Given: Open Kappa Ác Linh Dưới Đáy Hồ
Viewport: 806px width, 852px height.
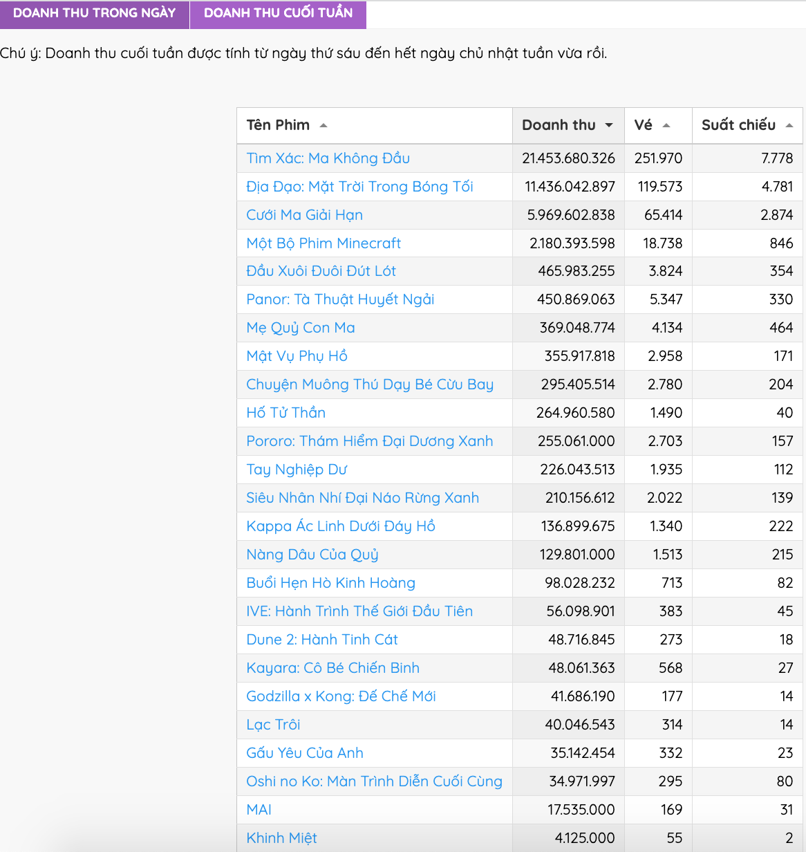Looking at the screenshot, I should (341, 526).
